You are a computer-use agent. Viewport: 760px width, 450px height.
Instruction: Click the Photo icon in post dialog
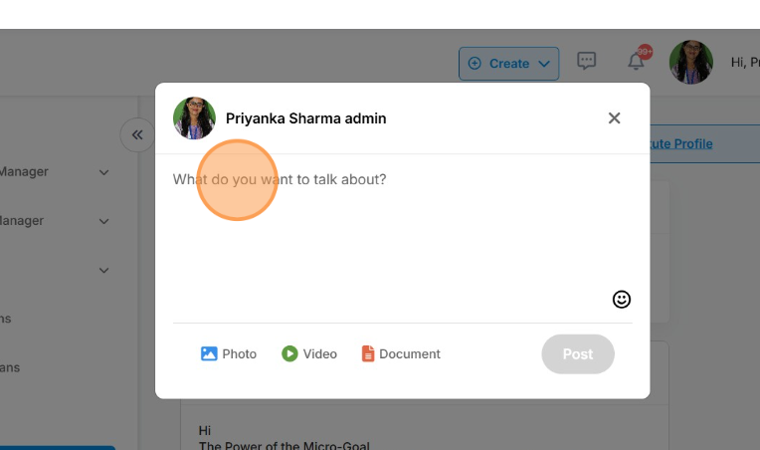[x=209, y=353]
